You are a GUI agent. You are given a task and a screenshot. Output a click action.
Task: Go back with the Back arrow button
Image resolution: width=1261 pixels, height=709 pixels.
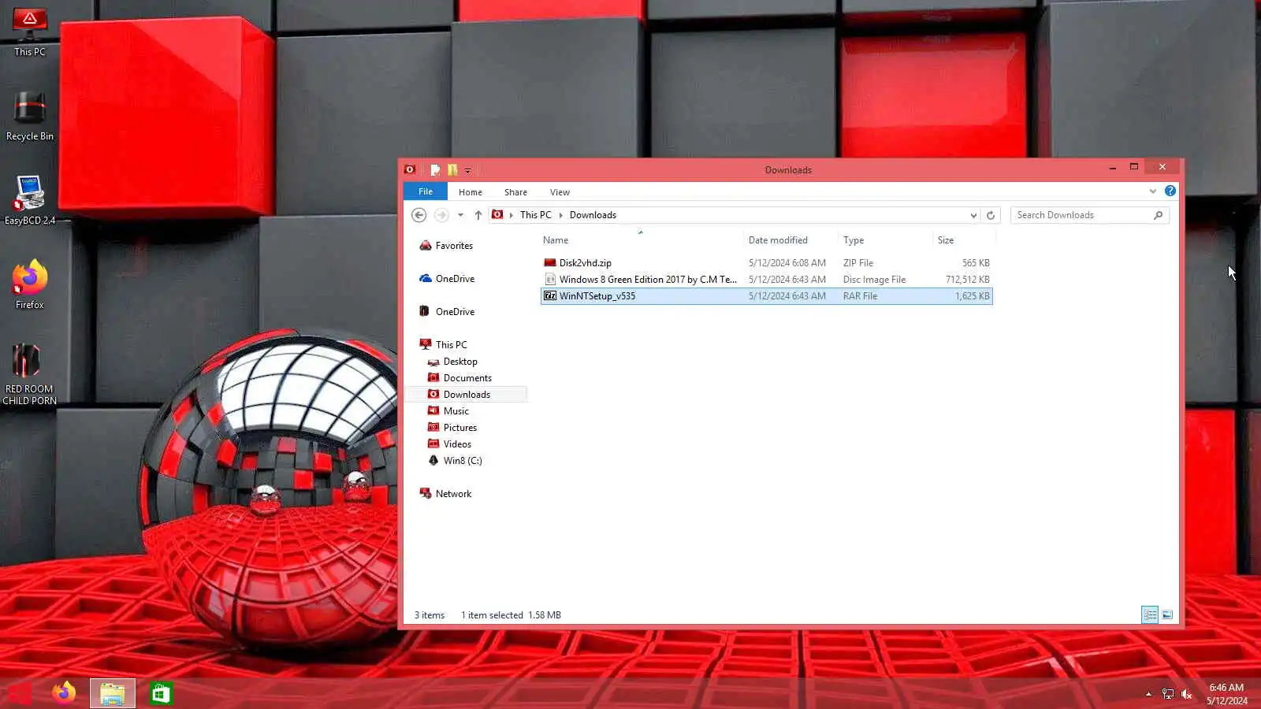click(419, 215)
